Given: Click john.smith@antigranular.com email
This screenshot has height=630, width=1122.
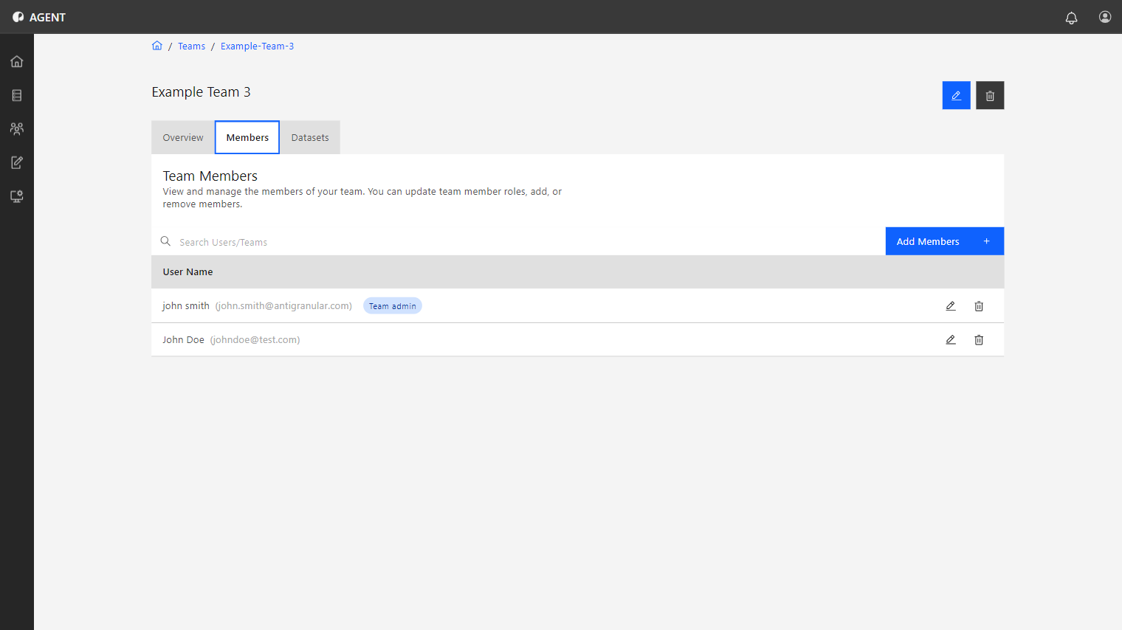Looking at the screenshot, I should 283,305.
